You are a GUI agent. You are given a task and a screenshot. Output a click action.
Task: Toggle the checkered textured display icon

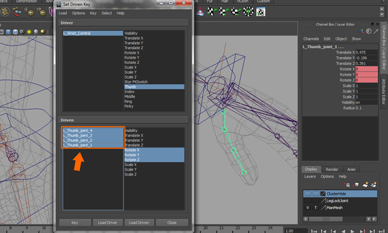[22, 32]
